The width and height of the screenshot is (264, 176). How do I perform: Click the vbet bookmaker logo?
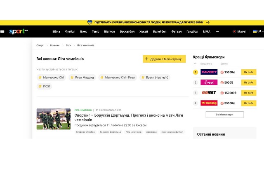click(x=209, y=82)
